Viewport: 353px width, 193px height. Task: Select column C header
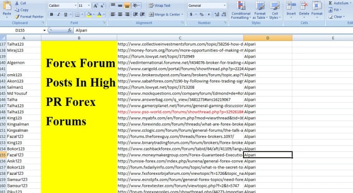[x=180, y=38]
